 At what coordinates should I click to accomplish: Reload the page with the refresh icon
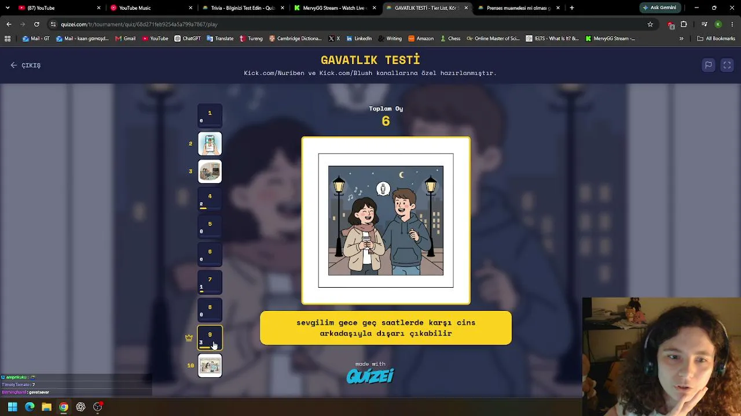click(x=36, y=24)
